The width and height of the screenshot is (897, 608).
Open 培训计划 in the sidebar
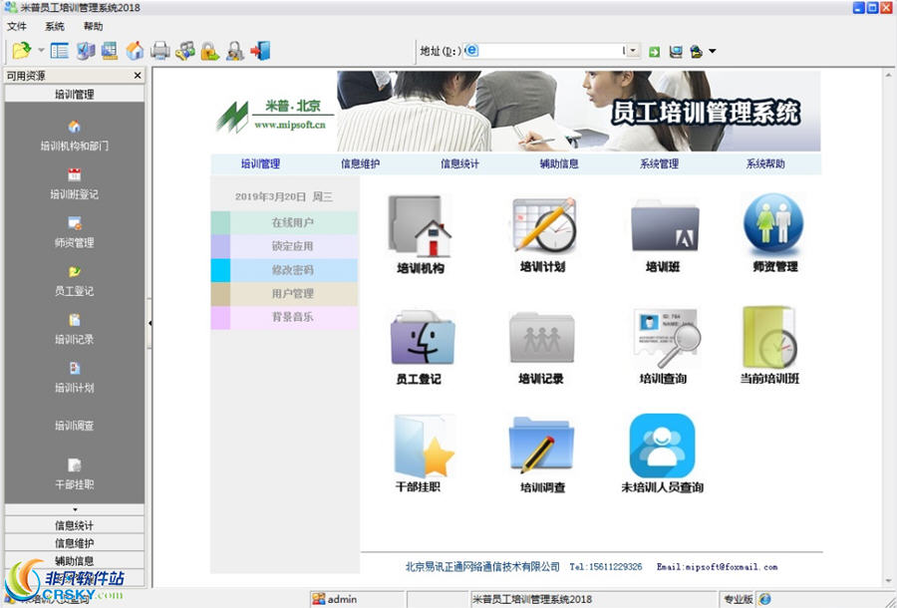coord(75,378)
